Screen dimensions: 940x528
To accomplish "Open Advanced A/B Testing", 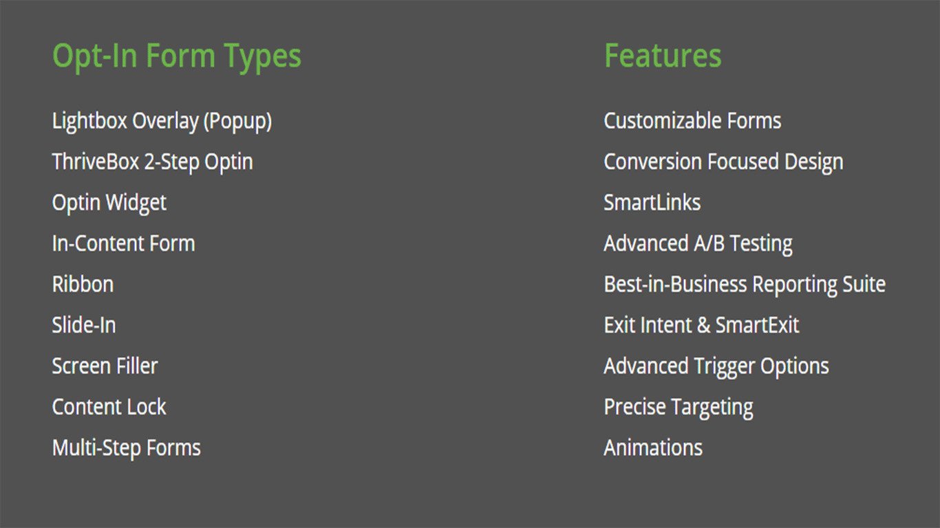I will pyautogui.click(x=698, y=244).
